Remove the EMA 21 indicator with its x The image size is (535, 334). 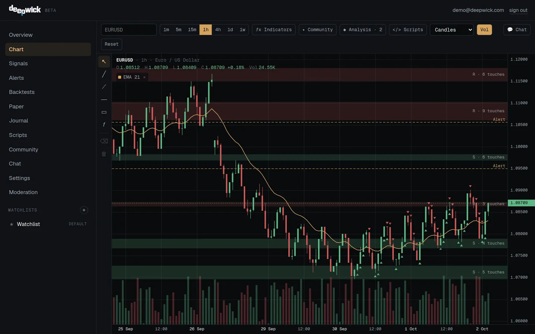click(x=145, y=77)
